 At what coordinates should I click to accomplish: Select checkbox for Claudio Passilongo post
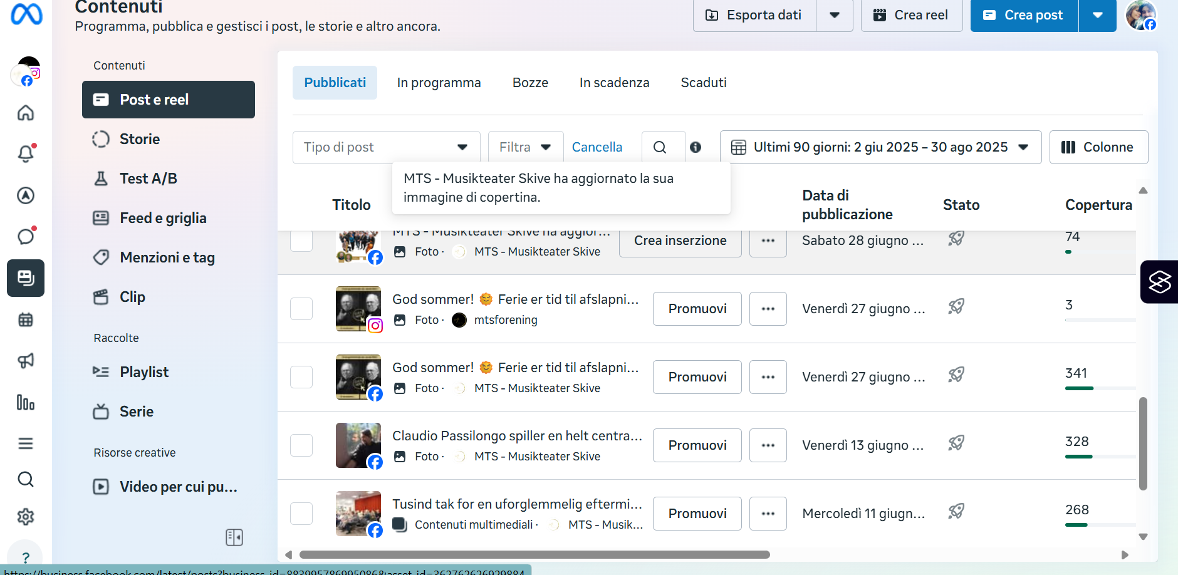(301, 445)
